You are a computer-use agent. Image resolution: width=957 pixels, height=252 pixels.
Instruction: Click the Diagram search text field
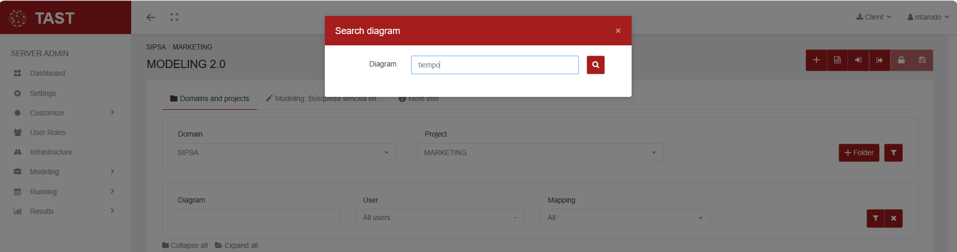[494, 65]
